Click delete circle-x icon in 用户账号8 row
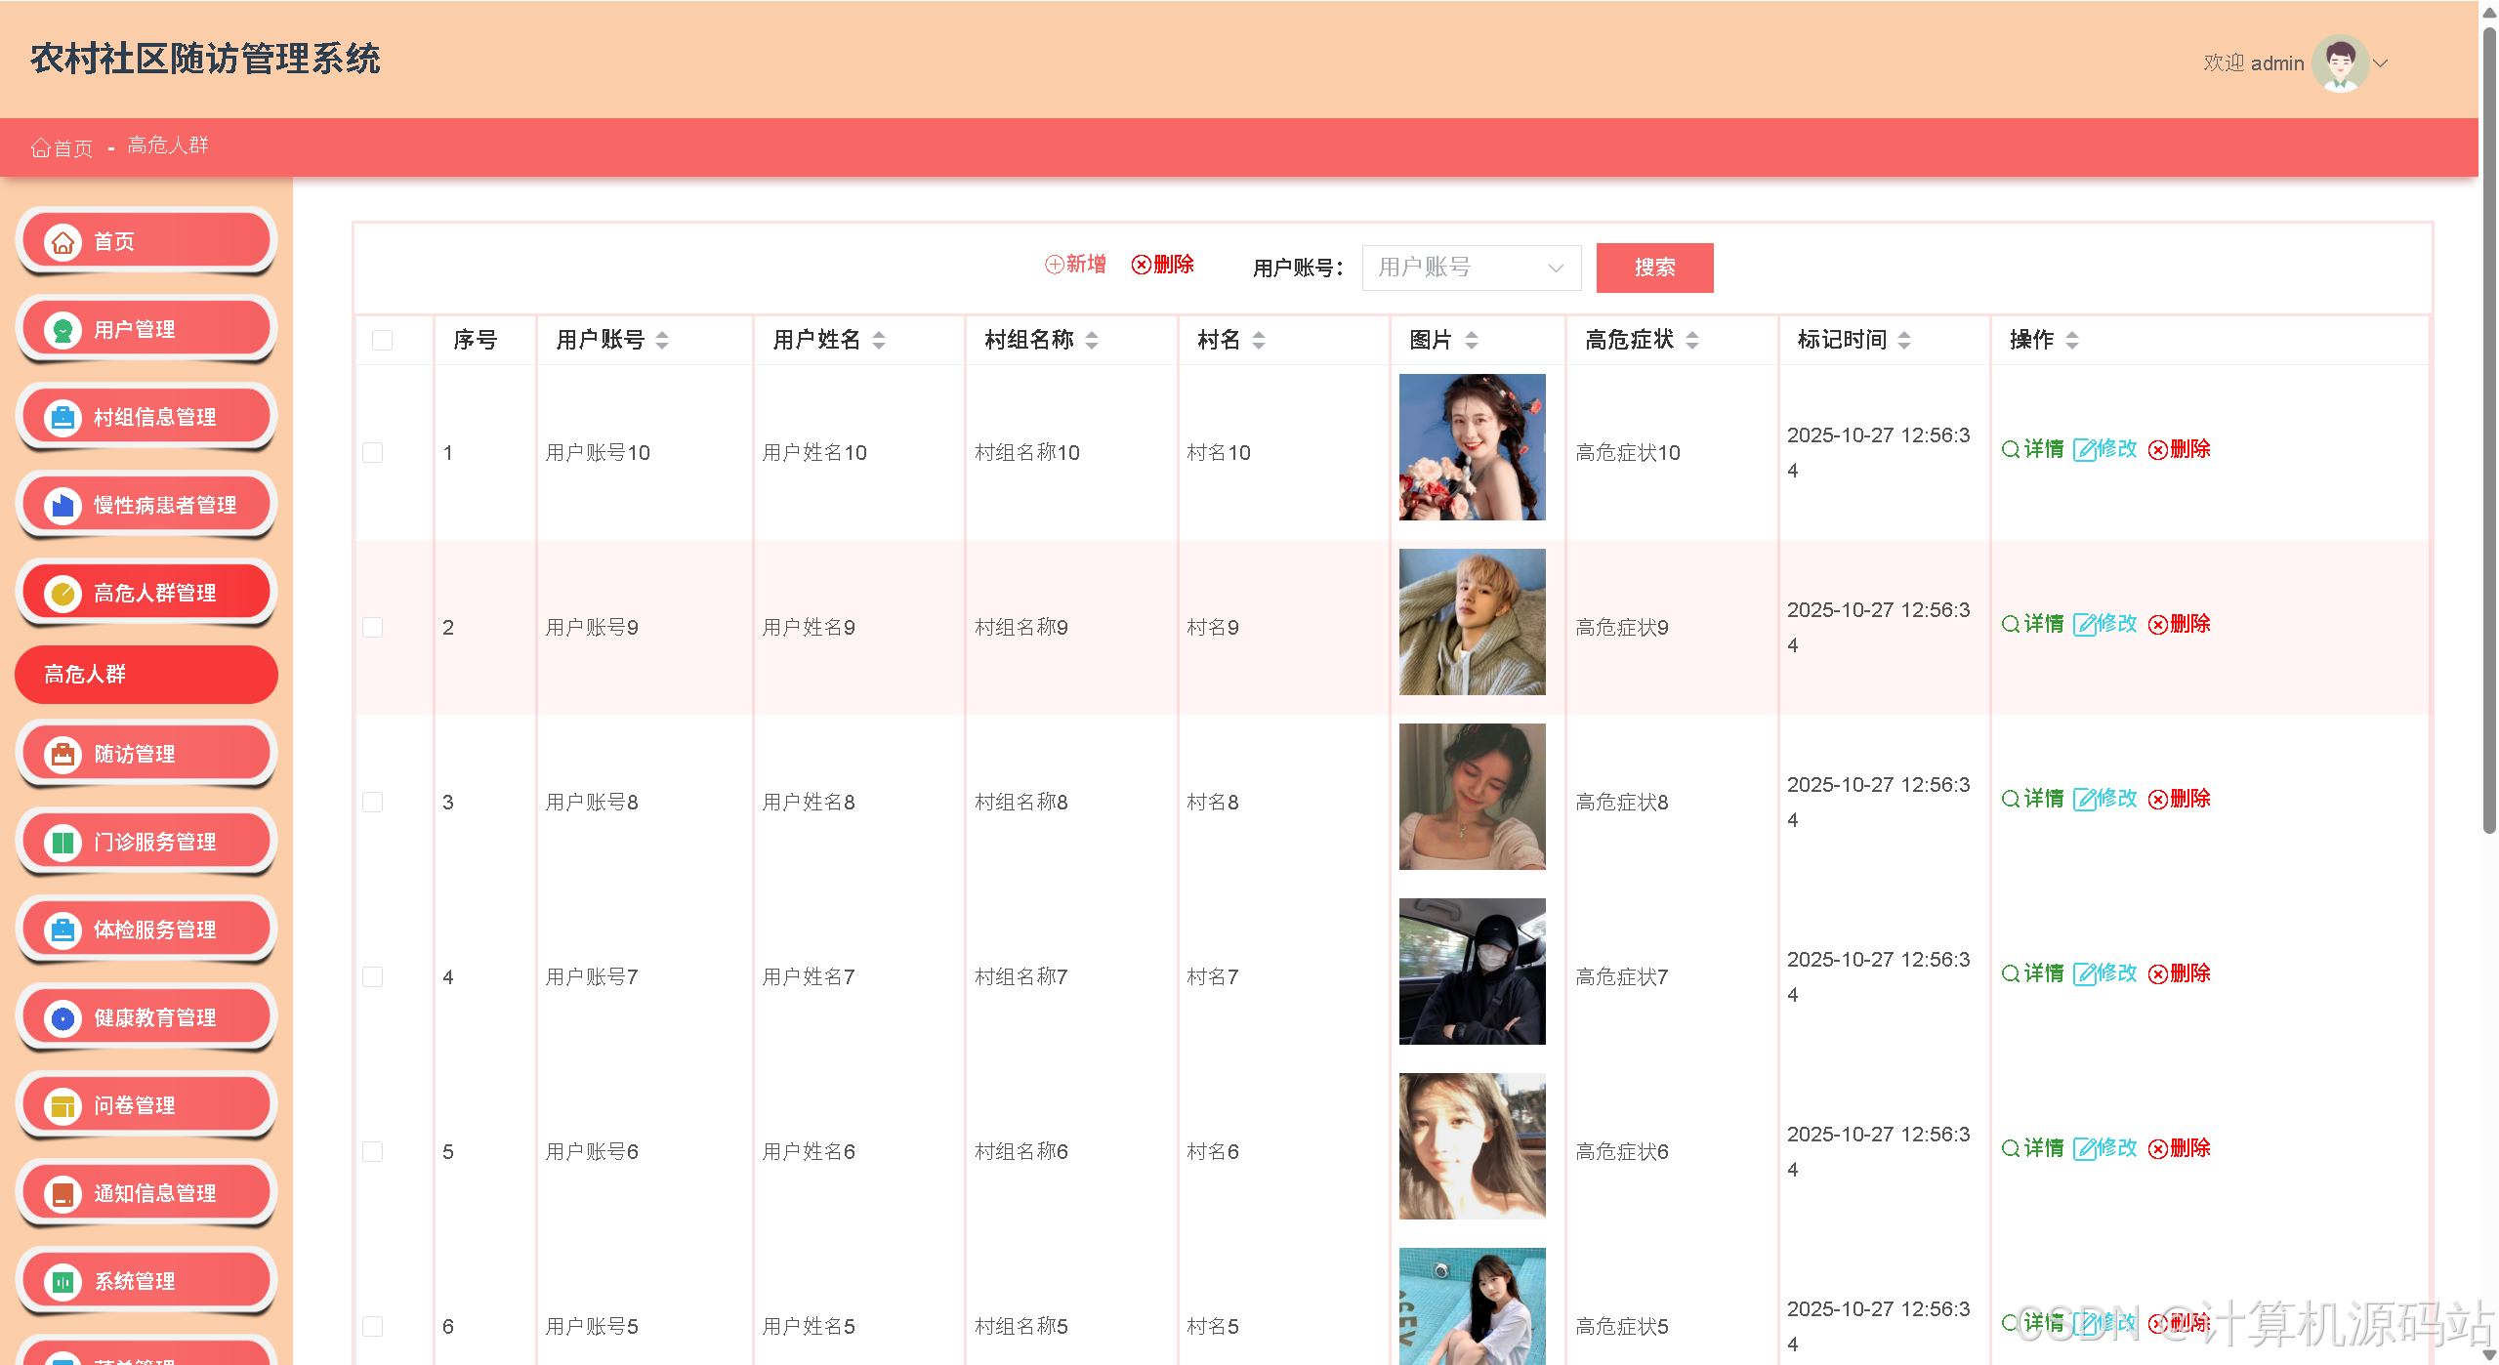Screen dimensions: 2499x1365 click(2158, 800)
